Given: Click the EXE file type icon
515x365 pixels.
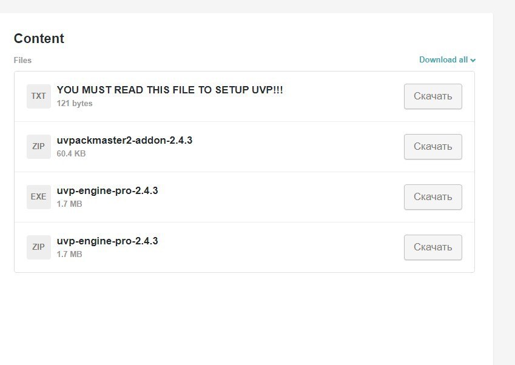Looking at the screenshot, I should [x=38, y=197].
